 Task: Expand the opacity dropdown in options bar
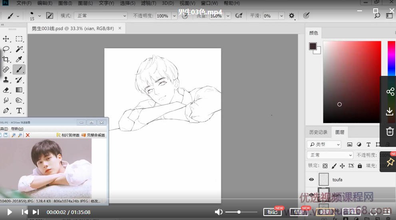click(174, 16)
